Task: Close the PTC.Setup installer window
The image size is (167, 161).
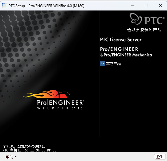Action: [161, 6]
